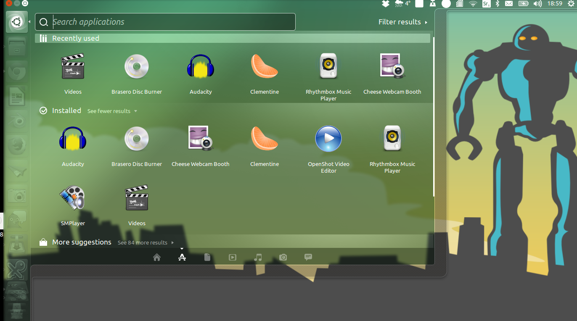The width and height of the screenshot is (577, 321).
Task: Open the weather indicator showing 4°
Action: point(402,4)
